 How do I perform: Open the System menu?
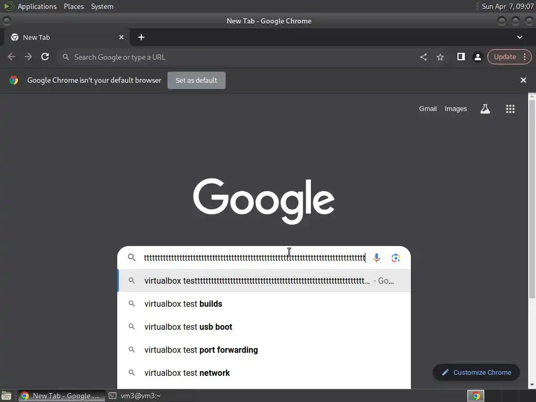click(102, 6)
